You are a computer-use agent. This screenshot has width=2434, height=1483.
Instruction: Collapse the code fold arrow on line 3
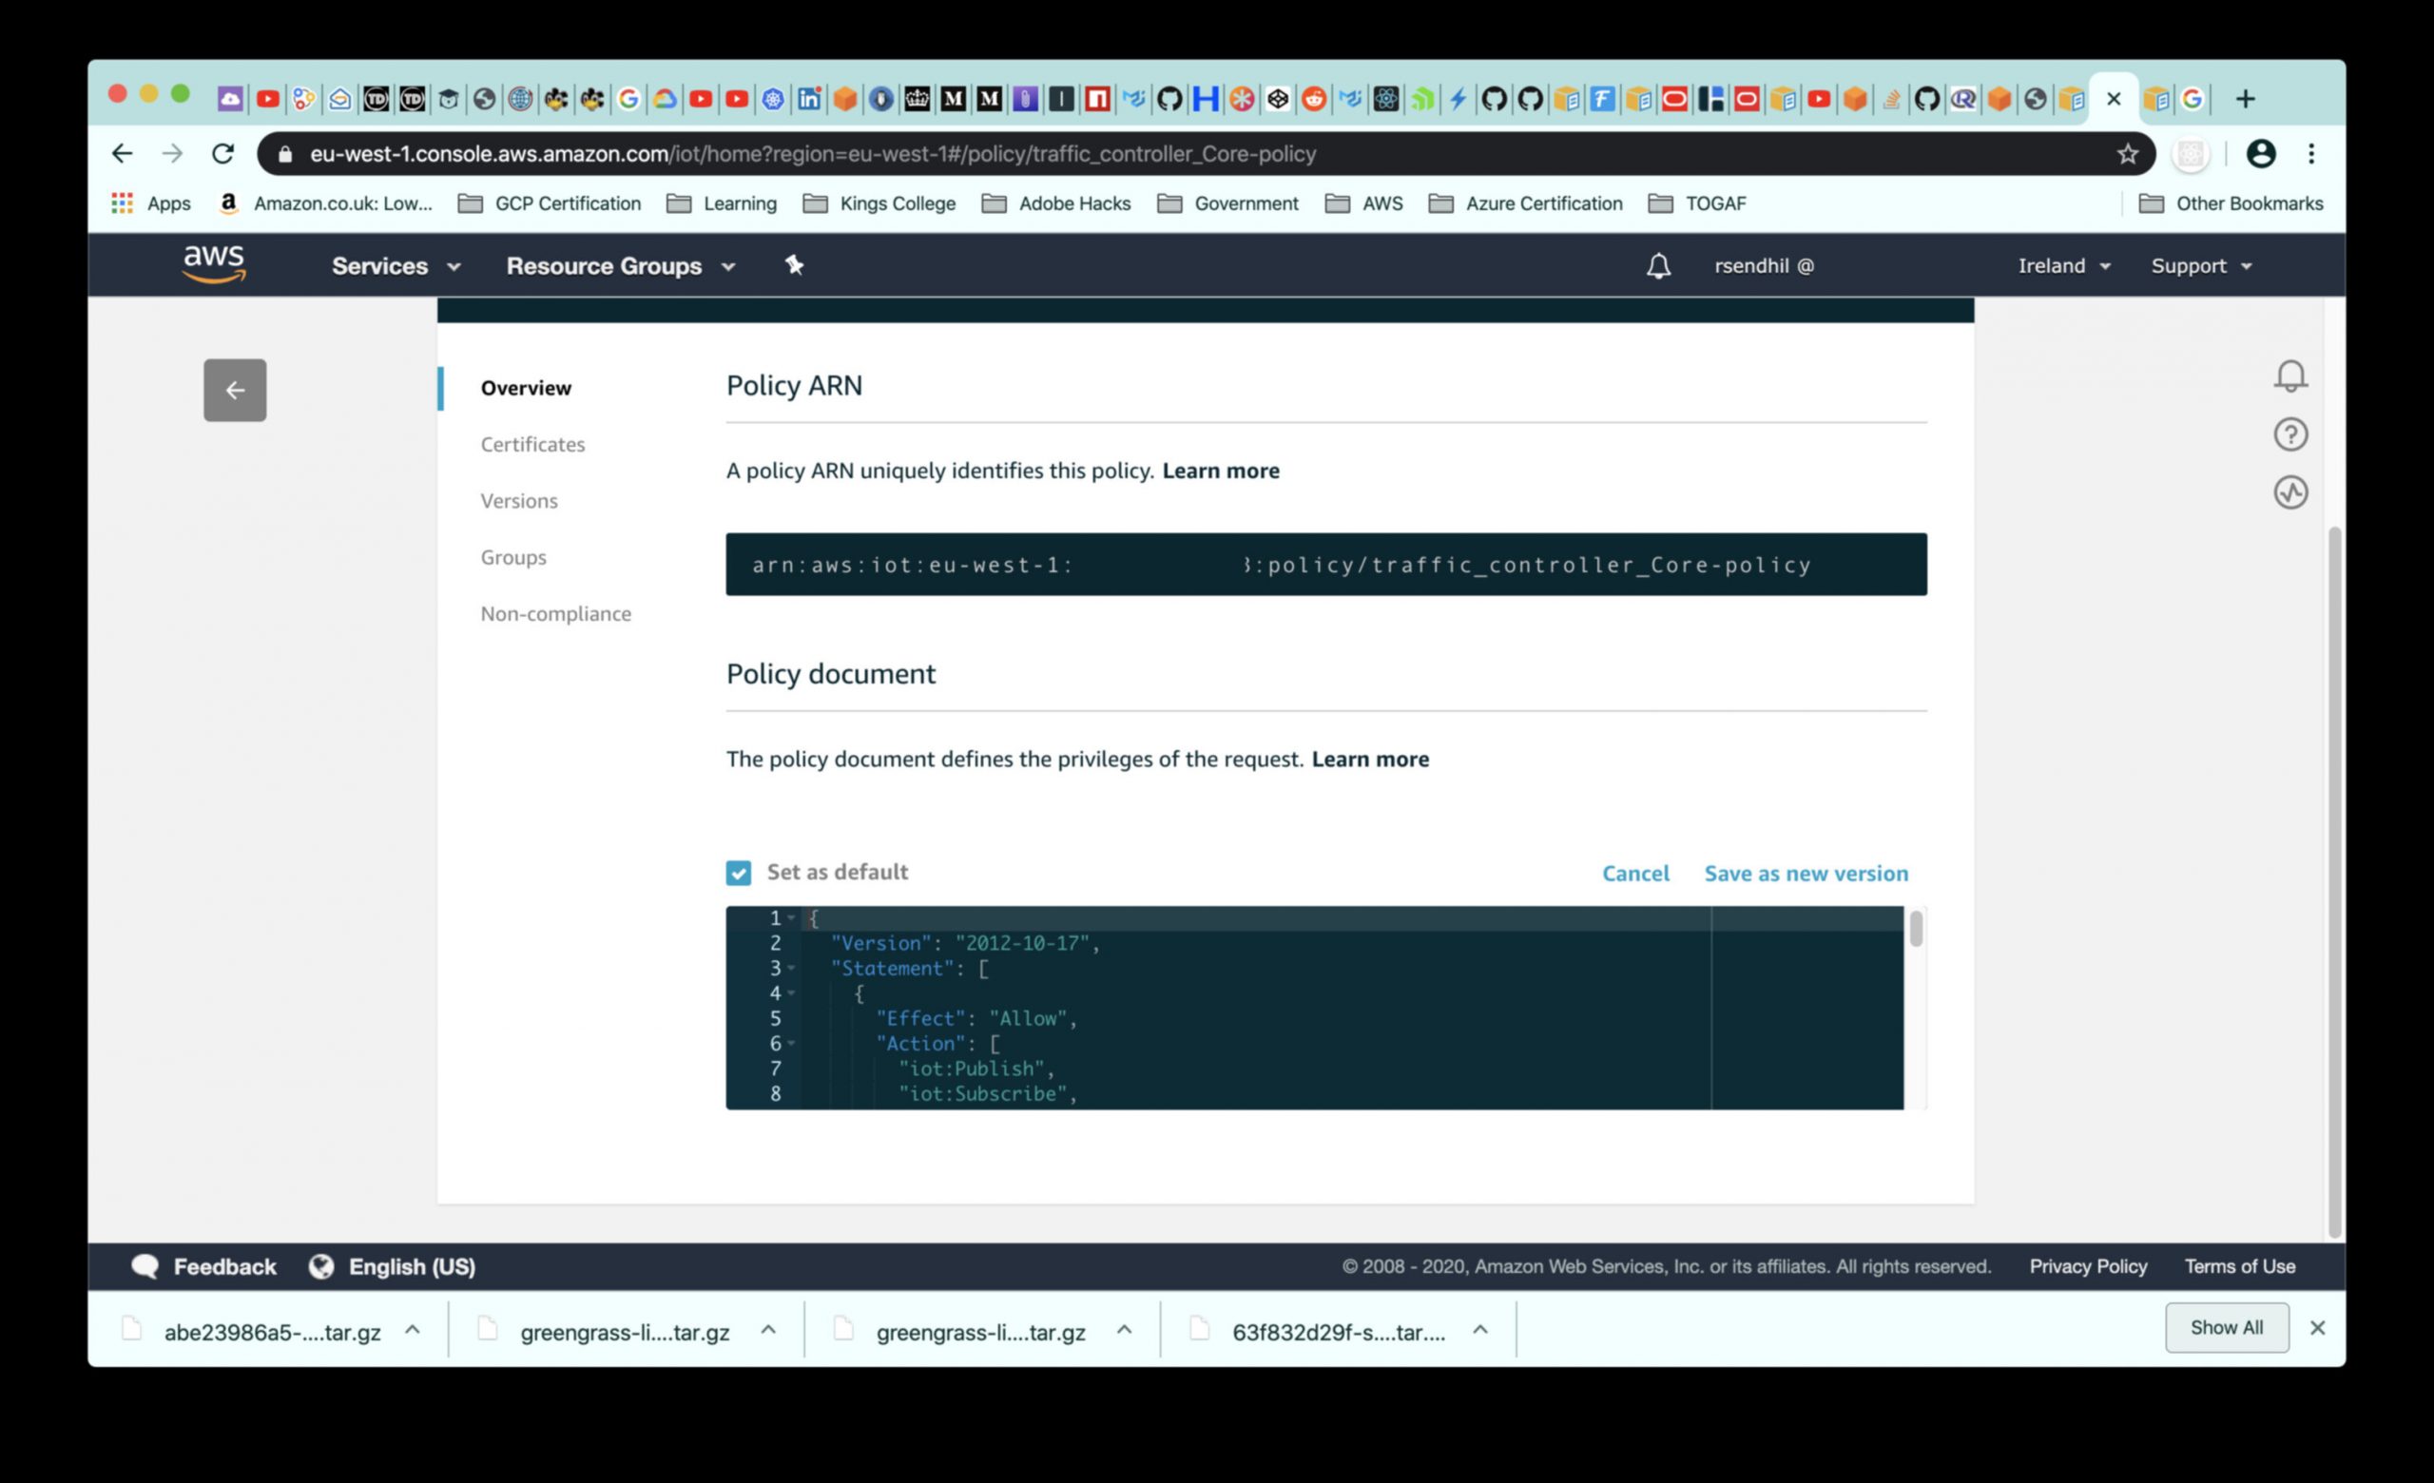pos(791,969)
